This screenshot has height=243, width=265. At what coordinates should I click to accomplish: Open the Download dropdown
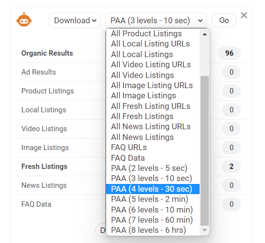(75, 20)
